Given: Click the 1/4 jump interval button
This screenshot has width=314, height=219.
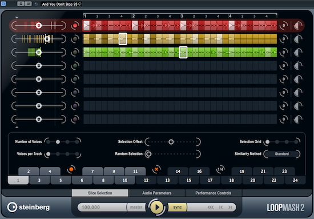Looking at the screenshot, I should (x=220, y=169).
